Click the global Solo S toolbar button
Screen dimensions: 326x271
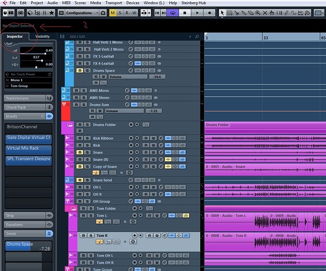pyautogui.click(x=120, y=13)
